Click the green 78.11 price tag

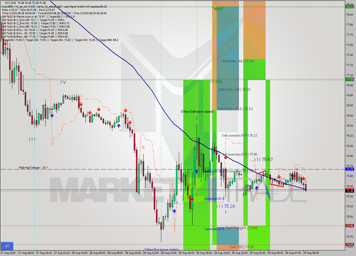(x=349, y=7)
